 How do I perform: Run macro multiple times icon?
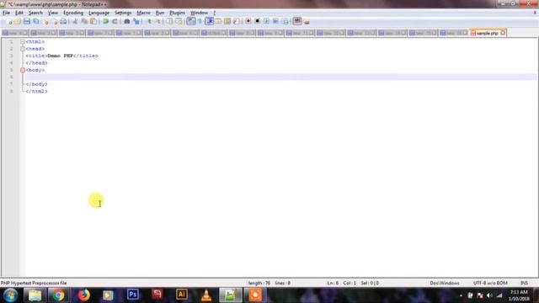tap(275, 21)
